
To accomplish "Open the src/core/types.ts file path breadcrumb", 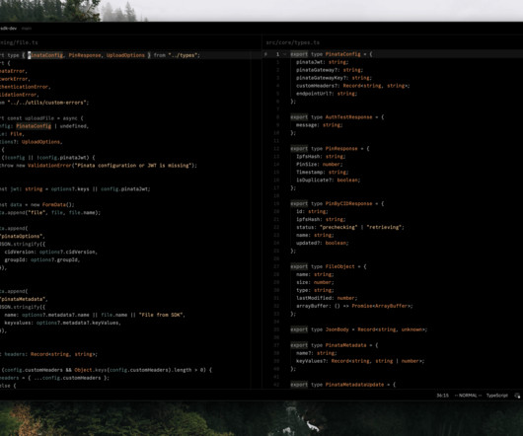I will [x=292, y=42].
